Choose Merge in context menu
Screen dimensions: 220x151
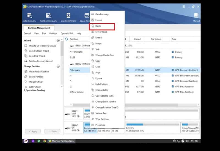click(107, 43)
